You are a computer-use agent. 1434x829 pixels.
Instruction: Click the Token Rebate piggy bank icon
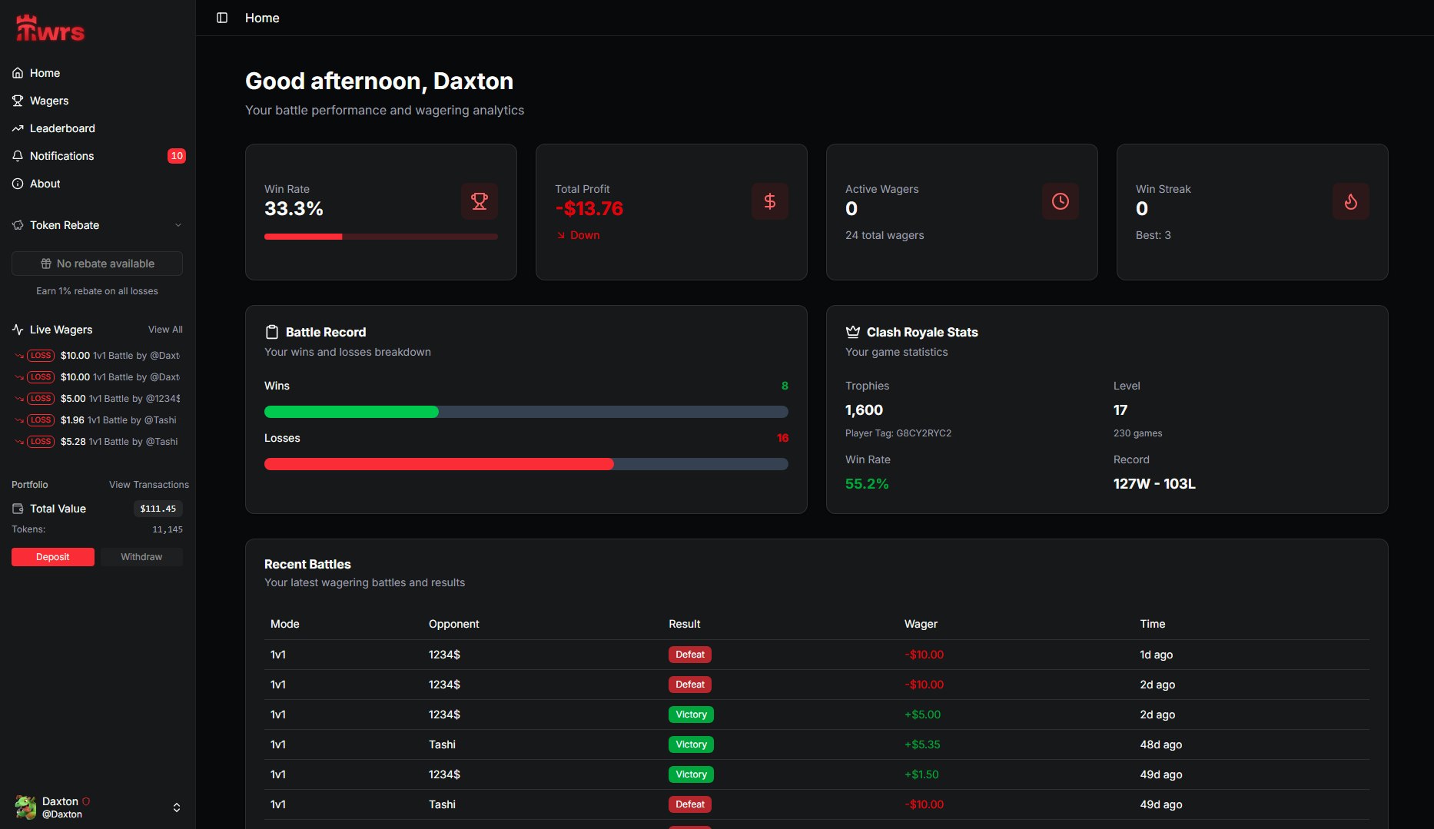pos(18,225)
